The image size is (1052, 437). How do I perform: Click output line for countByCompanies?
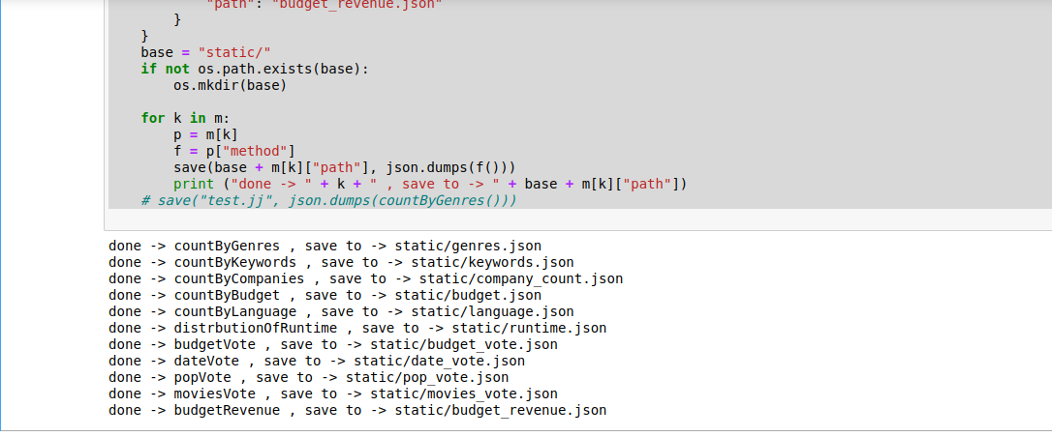click(x=365, y=278)
